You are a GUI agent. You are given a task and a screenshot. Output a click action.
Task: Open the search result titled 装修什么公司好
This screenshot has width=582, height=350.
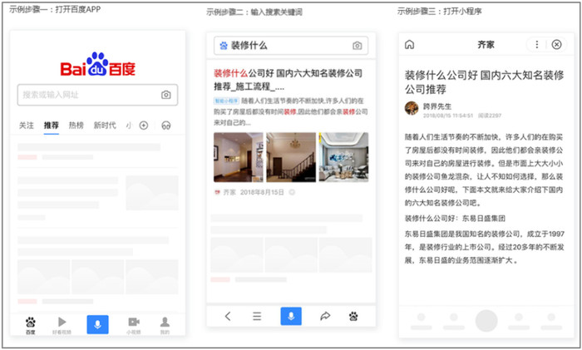[x=288, y=80]
